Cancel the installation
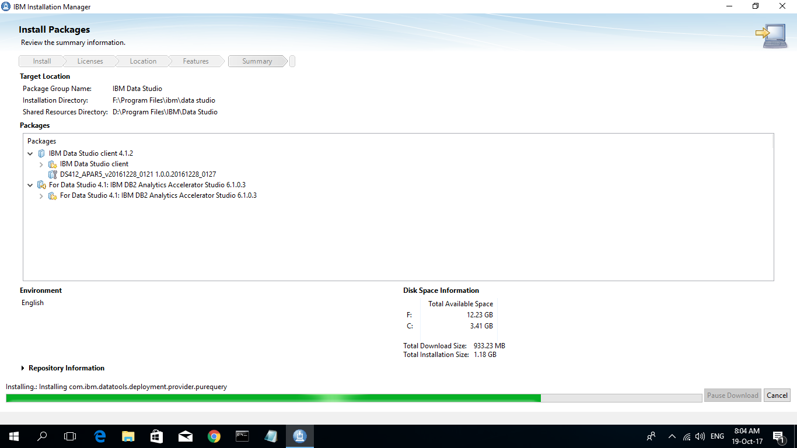 pos(777,395)
